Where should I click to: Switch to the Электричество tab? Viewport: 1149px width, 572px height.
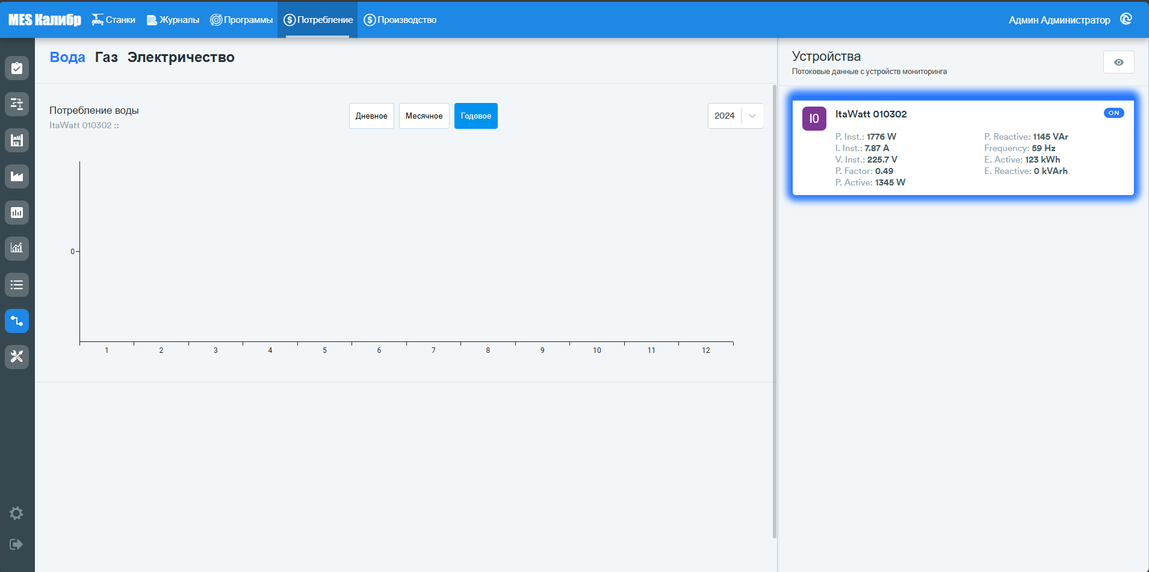pyautogui.click(x=181, y=57)
